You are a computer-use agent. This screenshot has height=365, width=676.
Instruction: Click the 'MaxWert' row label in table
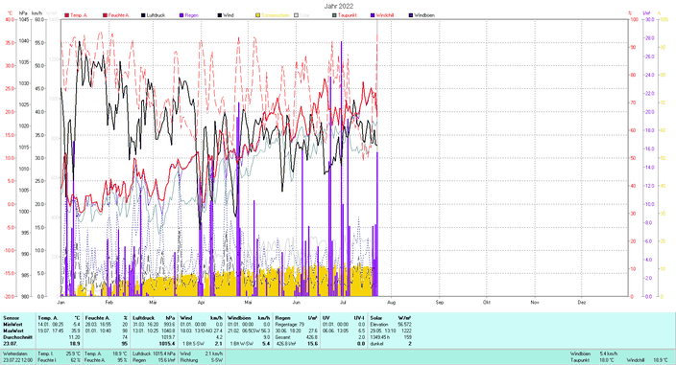pos(12,331)
